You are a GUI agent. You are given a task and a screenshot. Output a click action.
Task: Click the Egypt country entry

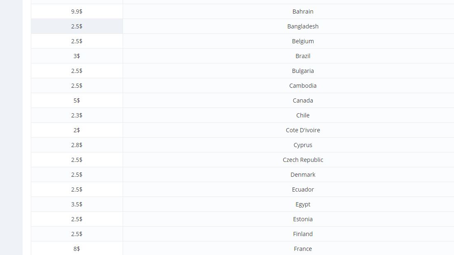[x=303, y=204]
